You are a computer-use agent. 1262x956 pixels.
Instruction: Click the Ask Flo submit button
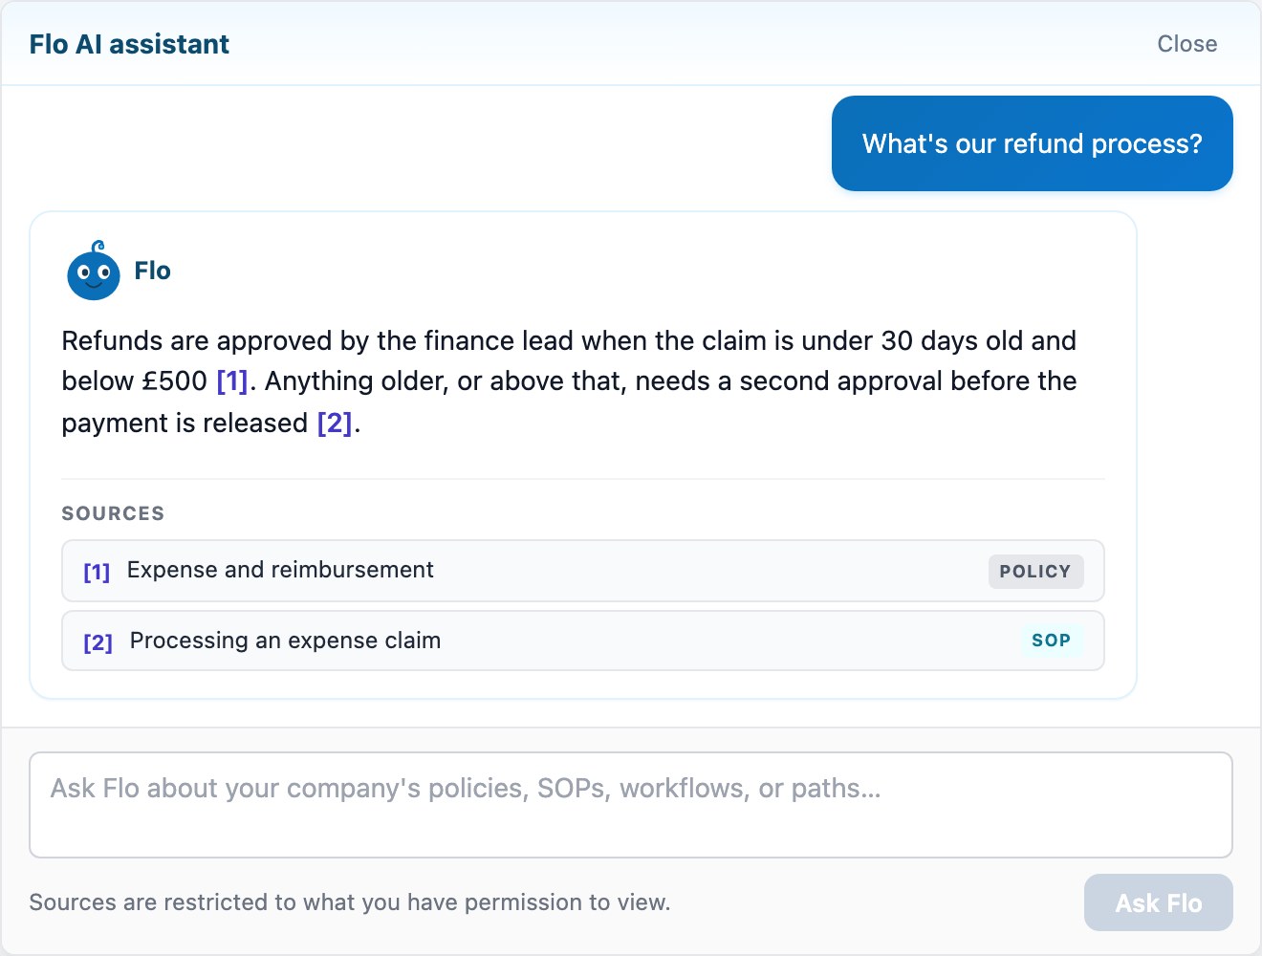click(1158, 902)
